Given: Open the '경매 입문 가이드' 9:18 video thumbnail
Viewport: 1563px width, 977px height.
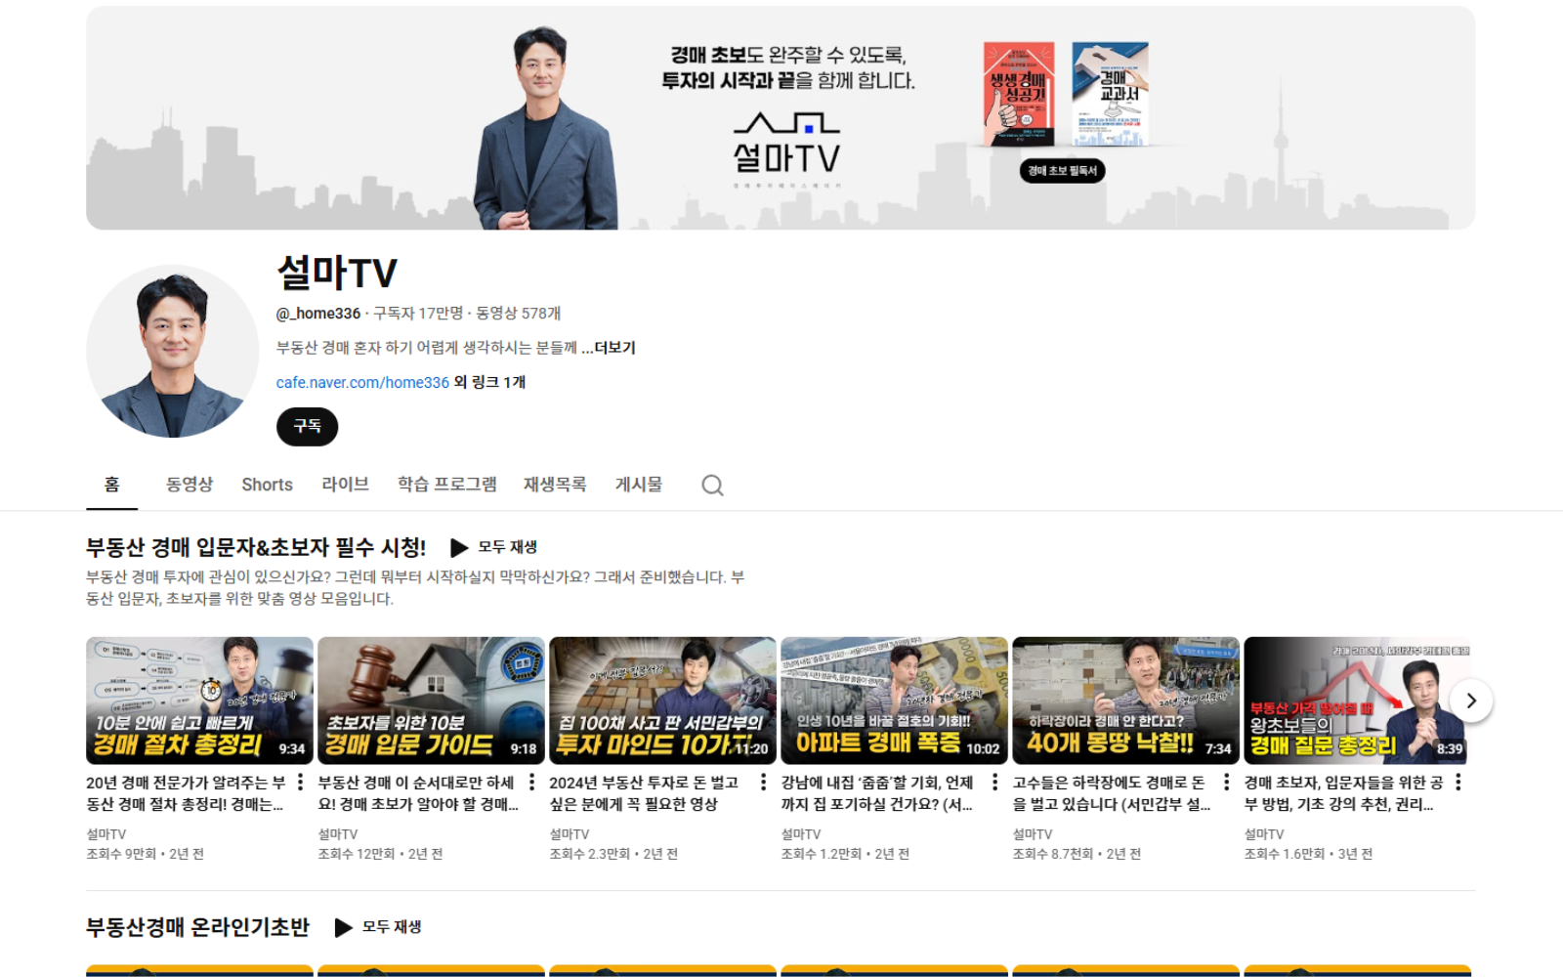Looking at the screenshot, I should click(x=431, y=701).
